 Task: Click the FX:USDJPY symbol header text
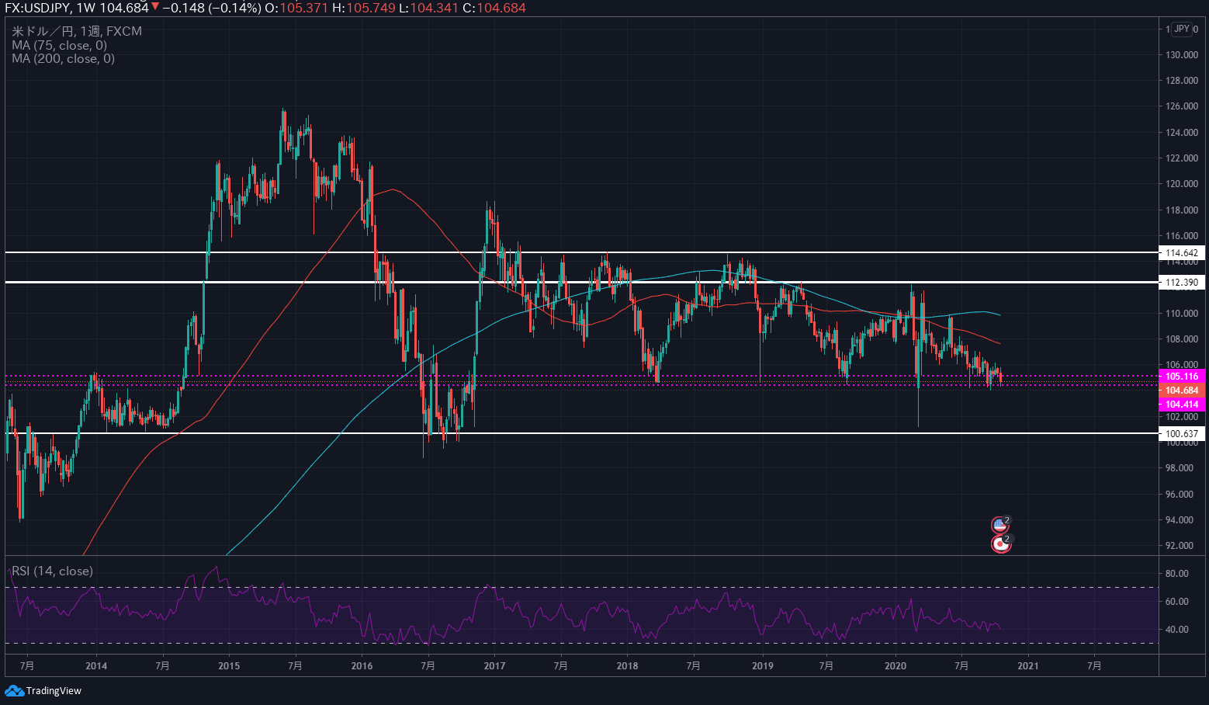point(36,8)
